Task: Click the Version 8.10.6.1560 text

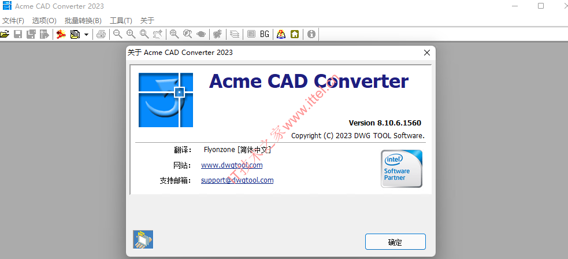Action: [x=385, y=123]
